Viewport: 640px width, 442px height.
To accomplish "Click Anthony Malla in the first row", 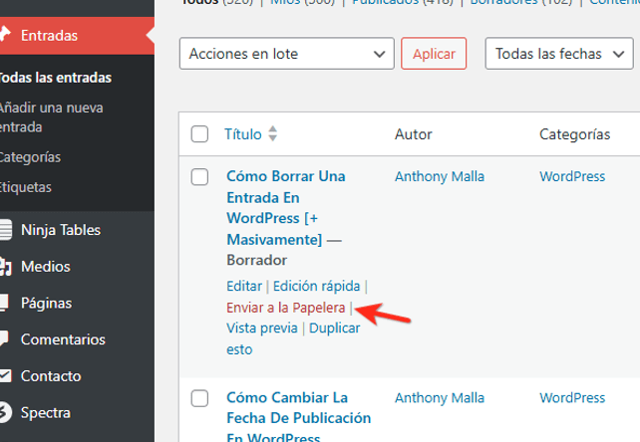I will [440, 176].
